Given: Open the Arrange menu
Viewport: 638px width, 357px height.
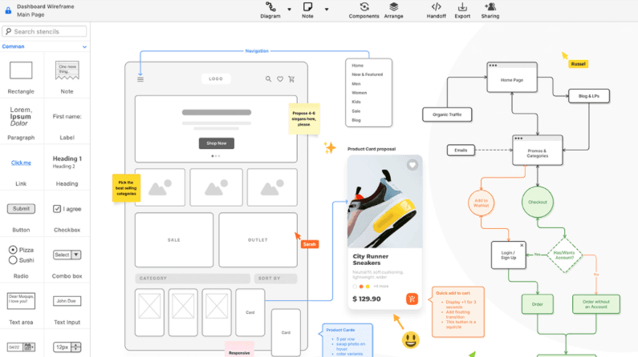Looking at the screenshot, I should point(393,10).
